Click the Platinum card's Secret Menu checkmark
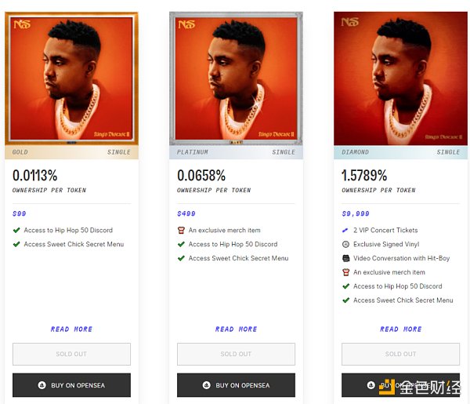 click(x=181, y=258)
